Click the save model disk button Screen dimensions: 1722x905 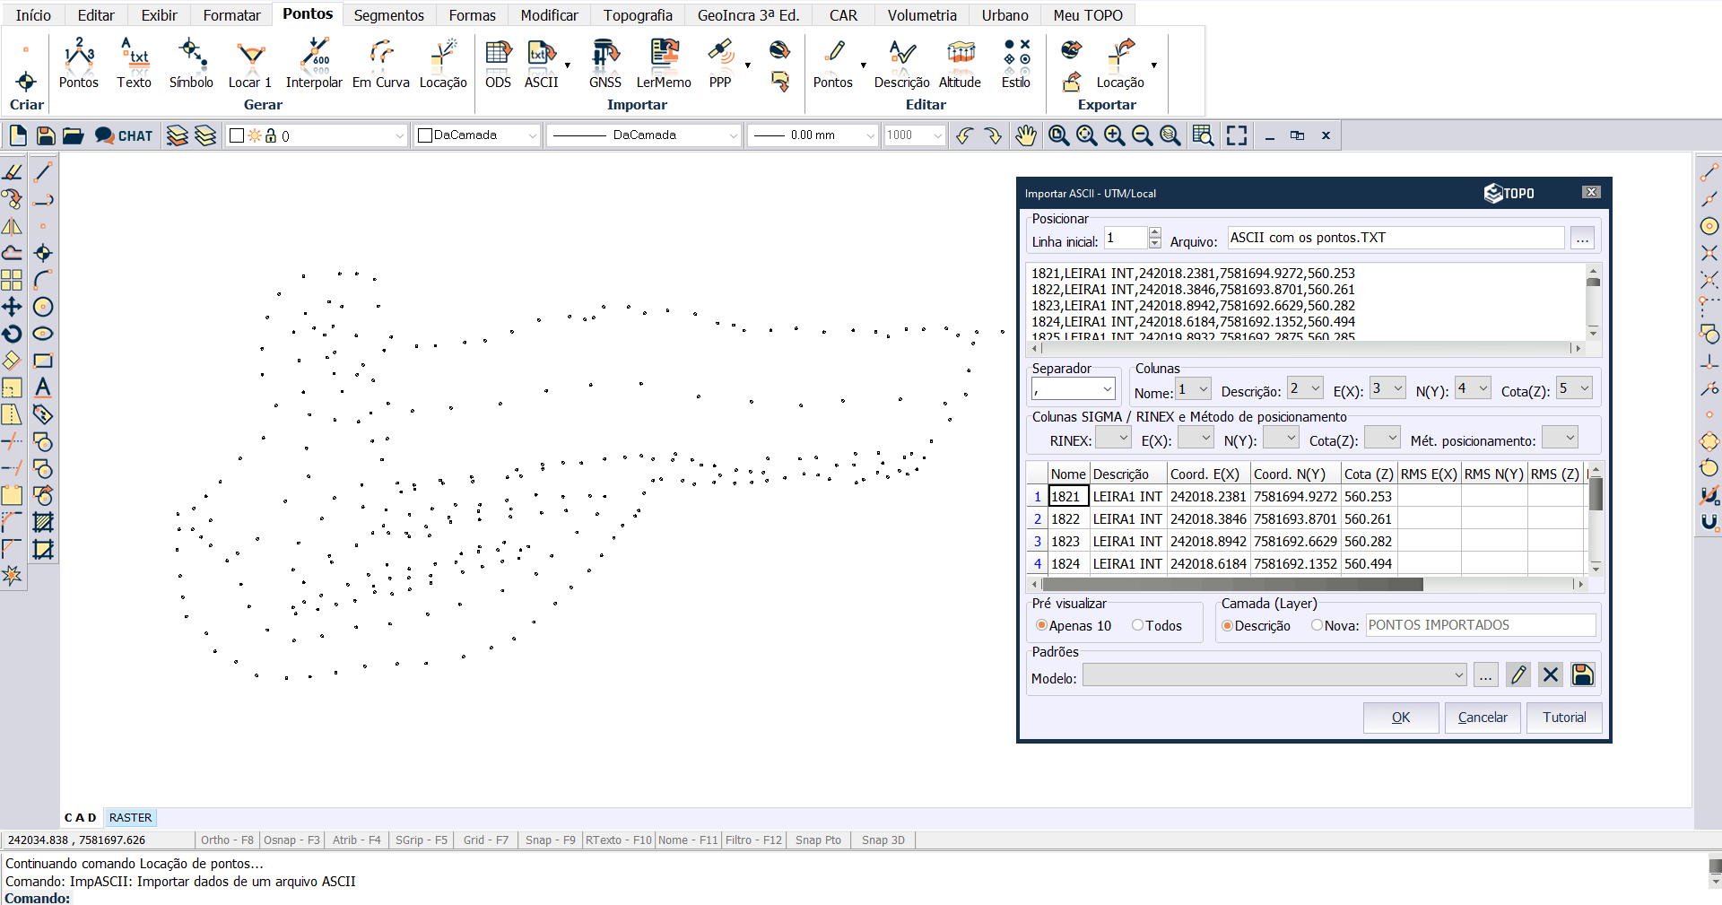[x=1583, y=675]
